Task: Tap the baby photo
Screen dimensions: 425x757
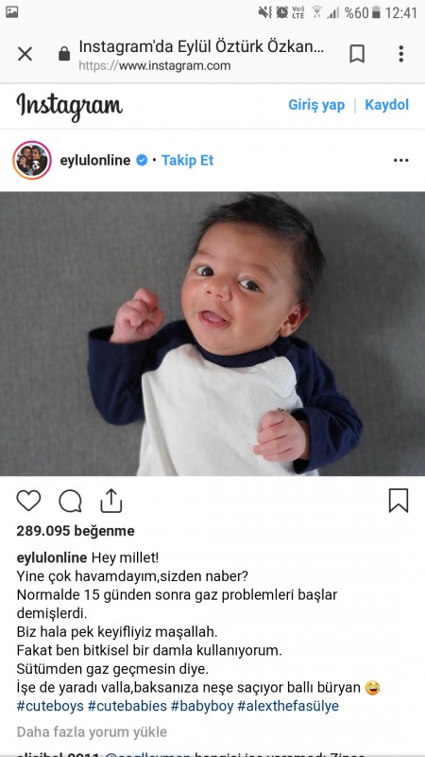Action: (212, 334)
